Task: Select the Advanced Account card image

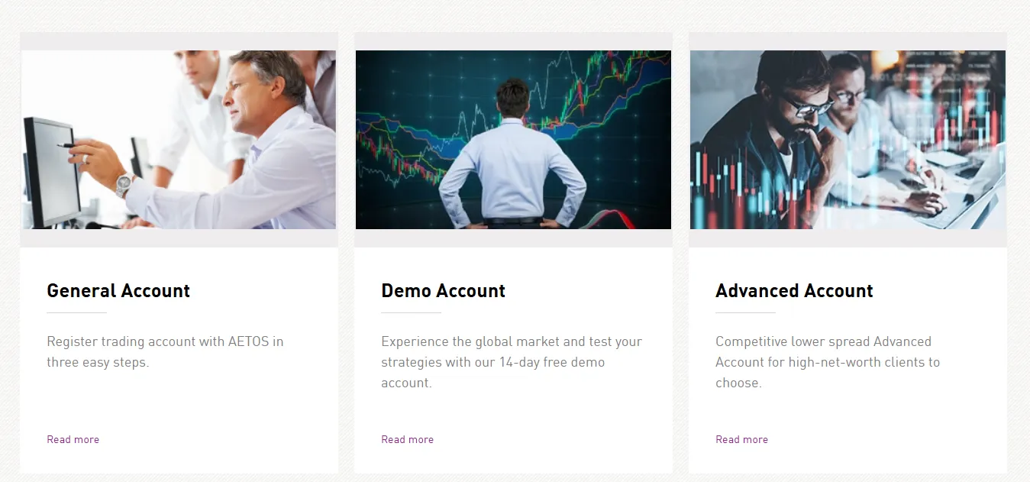Action: coord(848,140)
